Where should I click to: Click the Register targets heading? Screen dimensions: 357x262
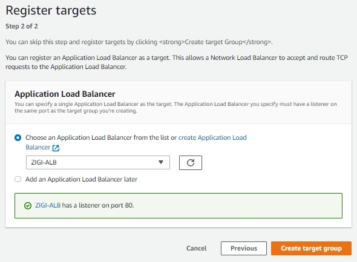point(51,10)
